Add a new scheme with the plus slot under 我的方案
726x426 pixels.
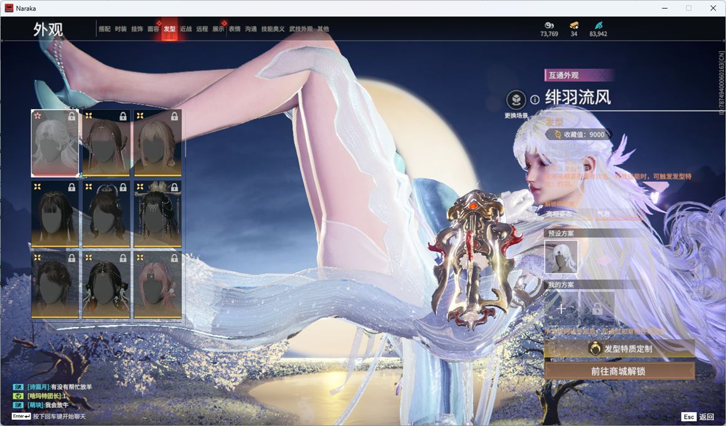point(561,309)
